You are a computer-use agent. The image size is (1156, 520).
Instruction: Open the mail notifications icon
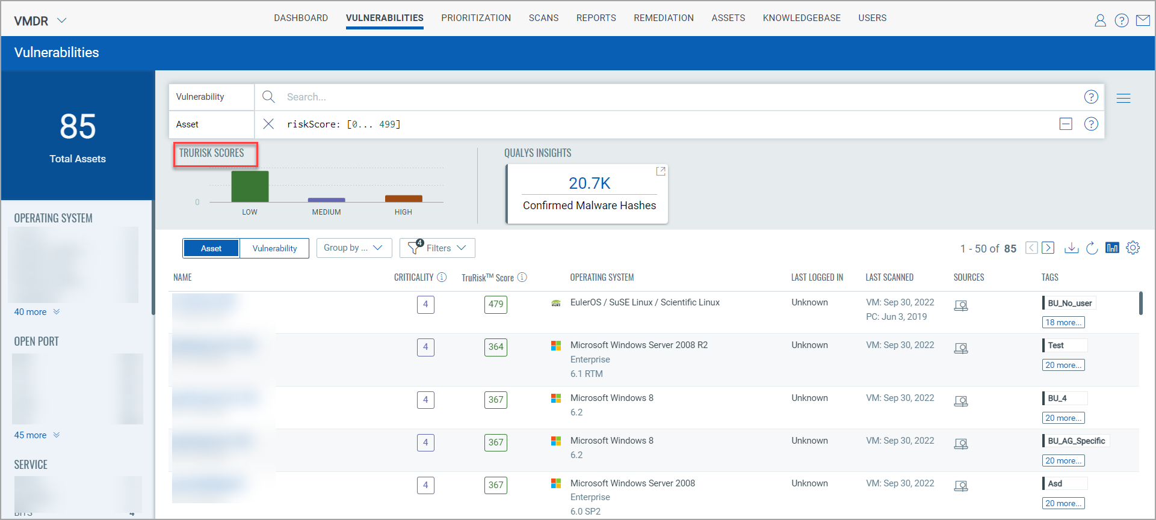pos(1143,21)
